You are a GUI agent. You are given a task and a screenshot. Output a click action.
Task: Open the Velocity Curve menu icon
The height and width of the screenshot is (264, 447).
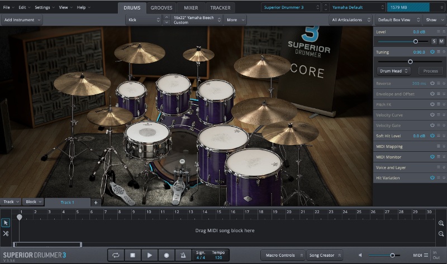pos(439,115)
